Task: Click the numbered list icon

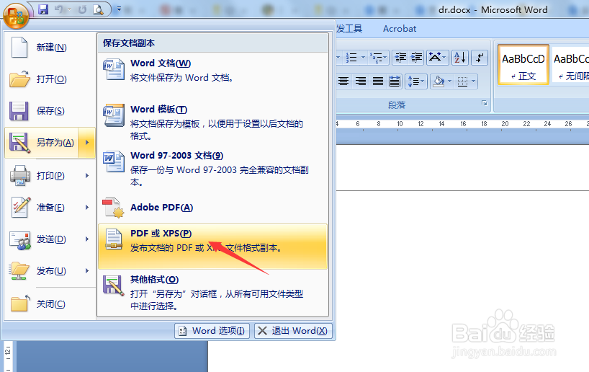Action: 351,58
